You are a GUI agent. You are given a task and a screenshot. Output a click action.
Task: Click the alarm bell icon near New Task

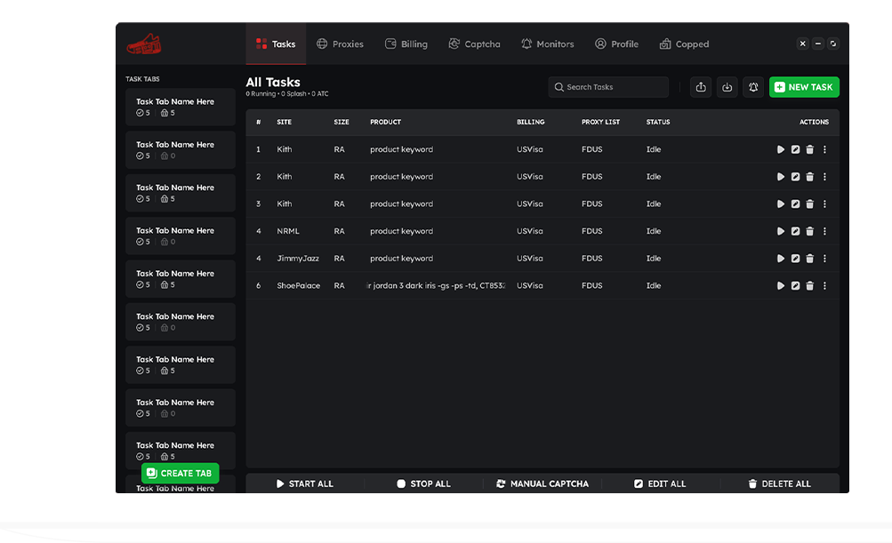pos(753,87)
